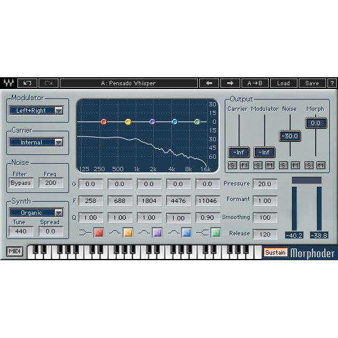This screenshot has height=338, width=338.
Task: Select the red EQ band node
Action: coord(104,122)
